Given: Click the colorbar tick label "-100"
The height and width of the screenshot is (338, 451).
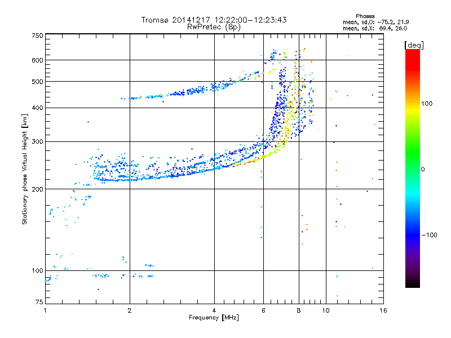Looking at the screenshot, I should tap(429, 235).
